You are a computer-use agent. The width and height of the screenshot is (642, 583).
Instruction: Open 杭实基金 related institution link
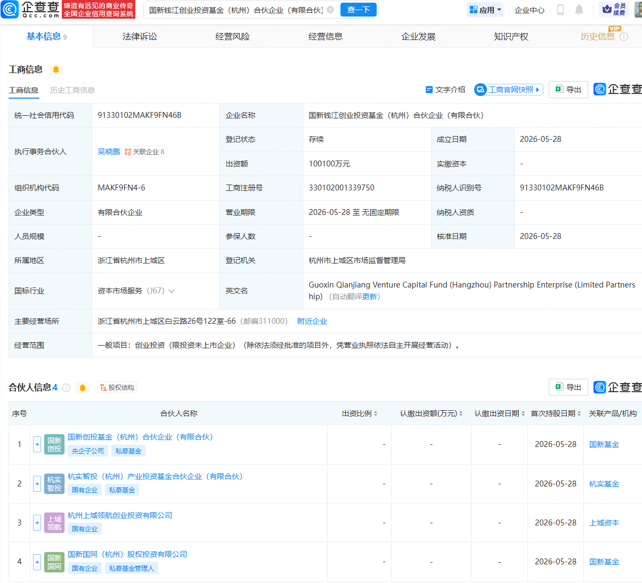pyautogui.click(x=604, y=484)
